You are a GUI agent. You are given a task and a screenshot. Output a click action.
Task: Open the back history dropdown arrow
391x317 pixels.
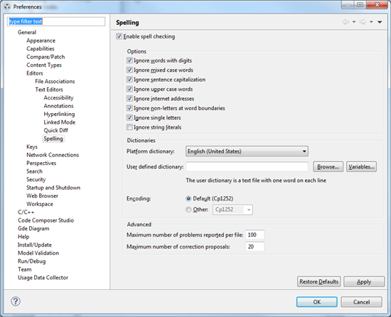coord(354,22)
